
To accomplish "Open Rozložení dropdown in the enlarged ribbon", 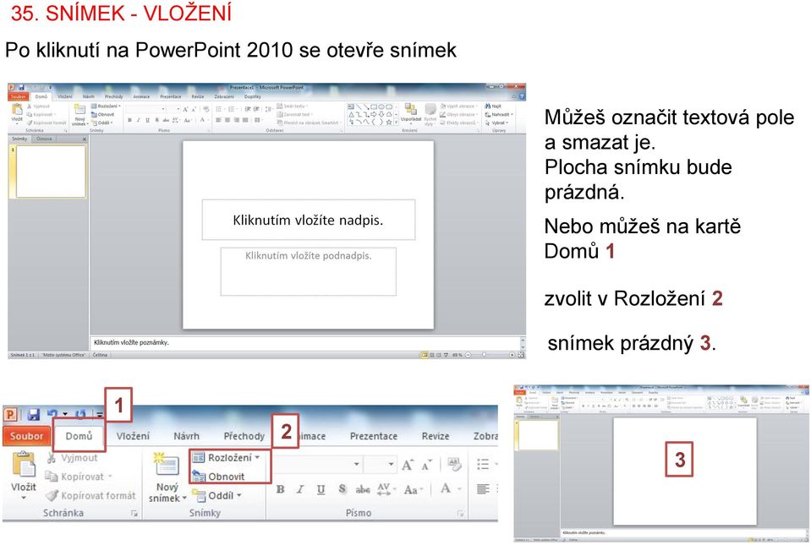I will click(226, 457).
